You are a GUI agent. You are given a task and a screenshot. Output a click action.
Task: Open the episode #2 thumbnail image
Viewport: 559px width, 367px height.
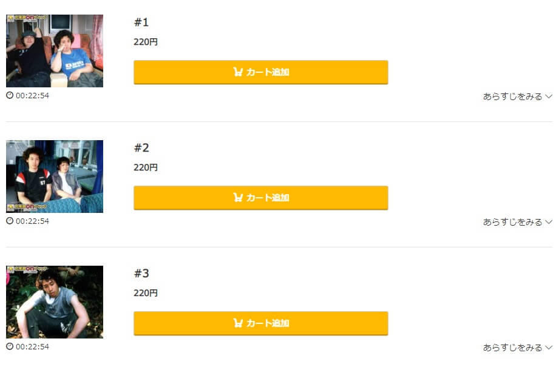click(x=55, y=177)
